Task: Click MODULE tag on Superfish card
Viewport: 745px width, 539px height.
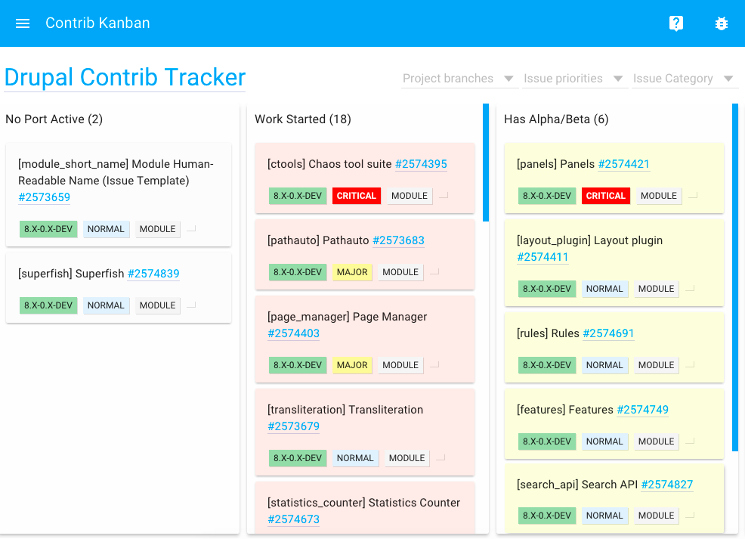Action: tap(158, 305)
